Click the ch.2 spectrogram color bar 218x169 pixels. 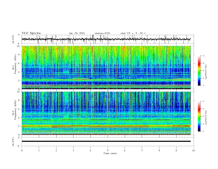click(199, 116)
